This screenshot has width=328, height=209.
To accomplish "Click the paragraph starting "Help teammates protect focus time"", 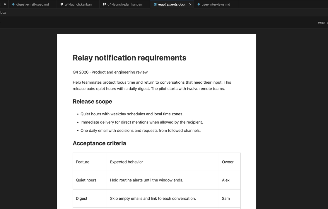I will click(x=152, y=85).
